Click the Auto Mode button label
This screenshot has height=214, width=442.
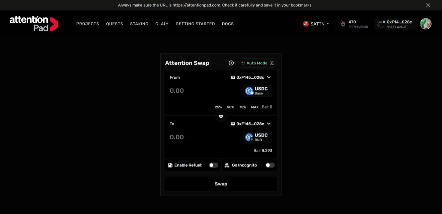257,63
